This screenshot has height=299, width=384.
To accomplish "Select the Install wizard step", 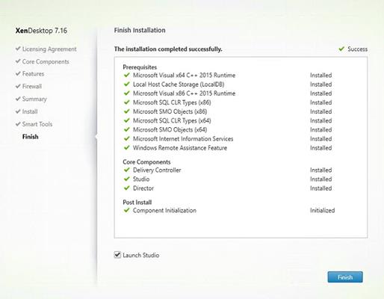I will pyautogui.click(x=30, y=111).
